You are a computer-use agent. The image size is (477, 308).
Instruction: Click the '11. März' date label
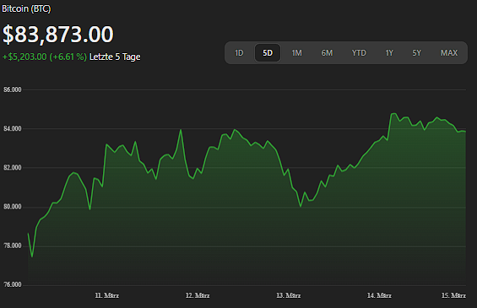click(106, 295)
